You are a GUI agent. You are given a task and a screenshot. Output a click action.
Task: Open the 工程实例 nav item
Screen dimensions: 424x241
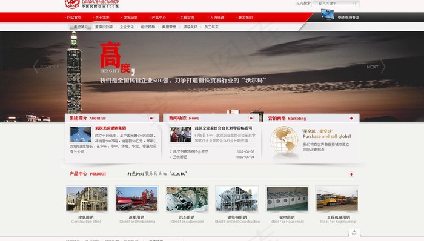coord(187,18)
